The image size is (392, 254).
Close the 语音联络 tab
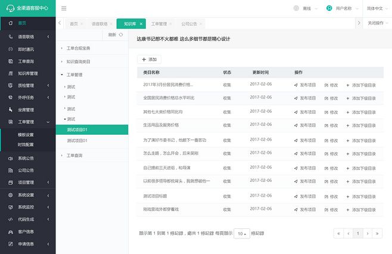111,24
